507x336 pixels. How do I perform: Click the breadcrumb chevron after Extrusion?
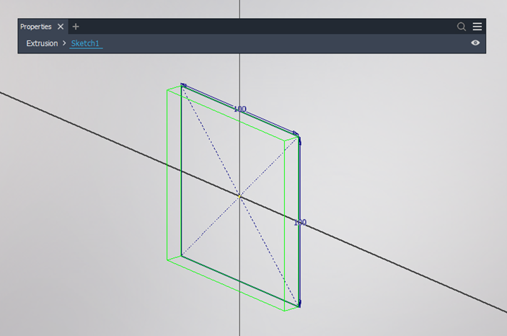click(64, 43)
